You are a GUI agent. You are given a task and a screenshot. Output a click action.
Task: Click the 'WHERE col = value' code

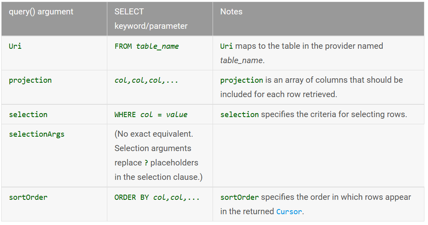(x=151, y=114)
